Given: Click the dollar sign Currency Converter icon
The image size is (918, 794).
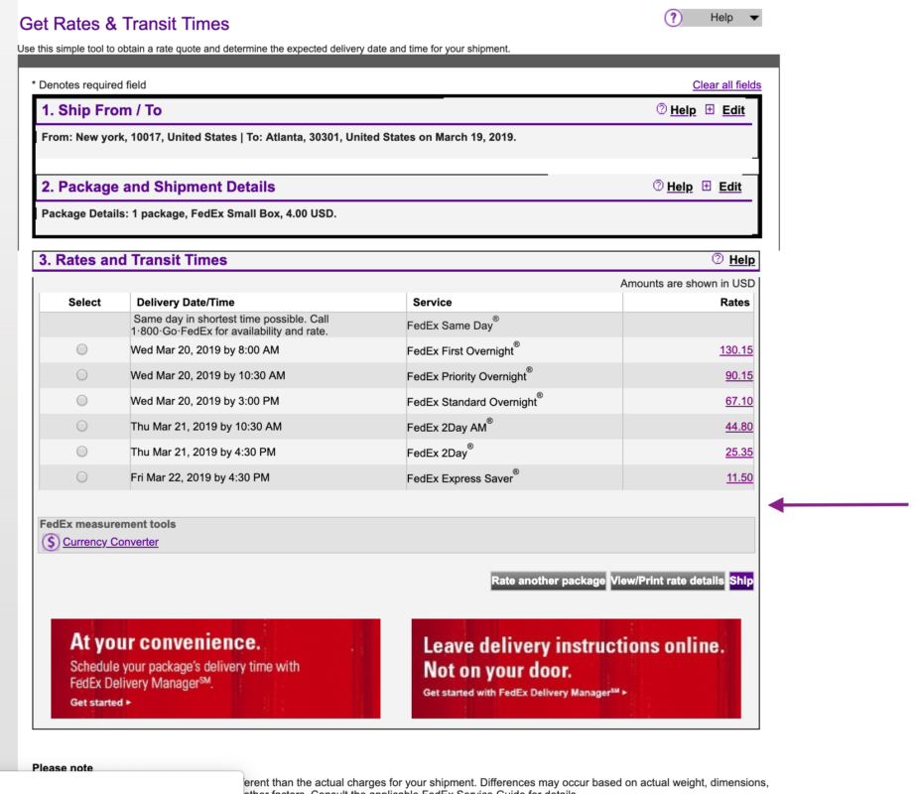Looking at the screenshot, I should pos(51,542).
